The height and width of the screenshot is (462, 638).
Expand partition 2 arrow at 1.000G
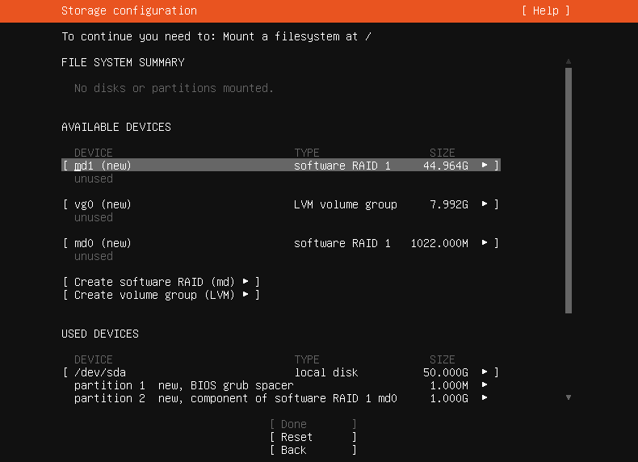tap(485, 398)
